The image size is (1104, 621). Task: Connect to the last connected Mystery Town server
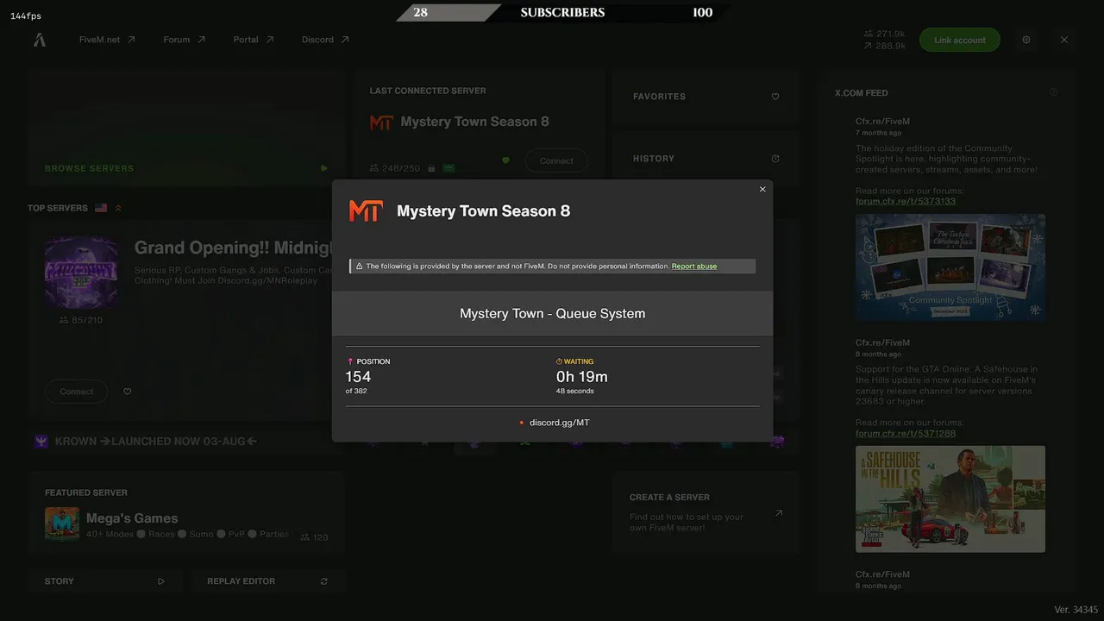[x=556, y=161]
